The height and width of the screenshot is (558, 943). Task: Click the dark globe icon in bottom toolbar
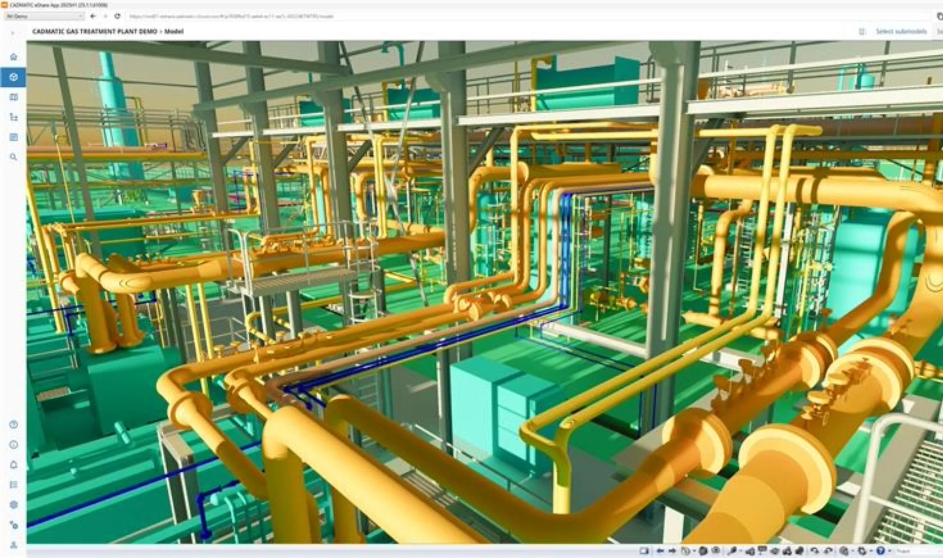tap(703, 551)
